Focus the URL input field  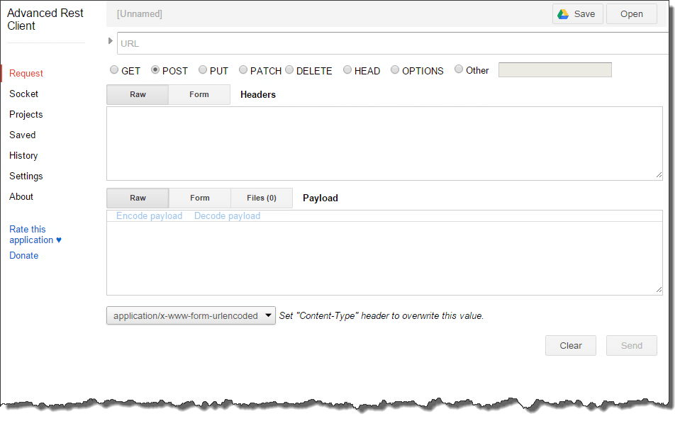393,43
